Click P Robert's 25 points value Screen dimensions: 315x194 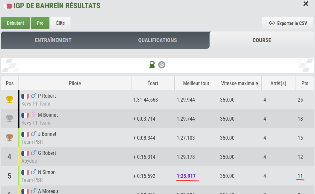[300, 100]
